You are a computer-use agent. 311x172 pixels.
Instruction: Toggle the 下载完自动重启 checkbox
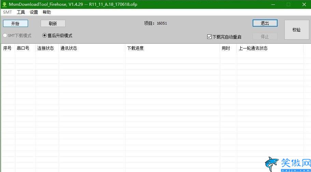coord(224,37)
